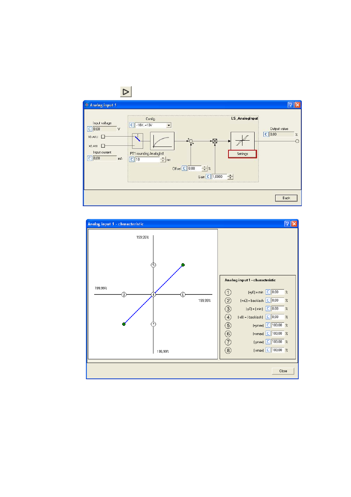Image resolution: width=351 pixels, height=497 pixels.
Task: Click the PT1 rounding filter curve block
Action: click(x=162, y=141)
